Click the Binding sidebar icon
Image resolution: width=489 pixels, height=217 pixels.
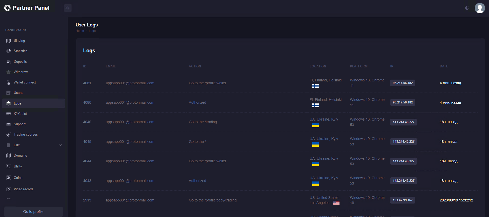[x=9, y=41]
